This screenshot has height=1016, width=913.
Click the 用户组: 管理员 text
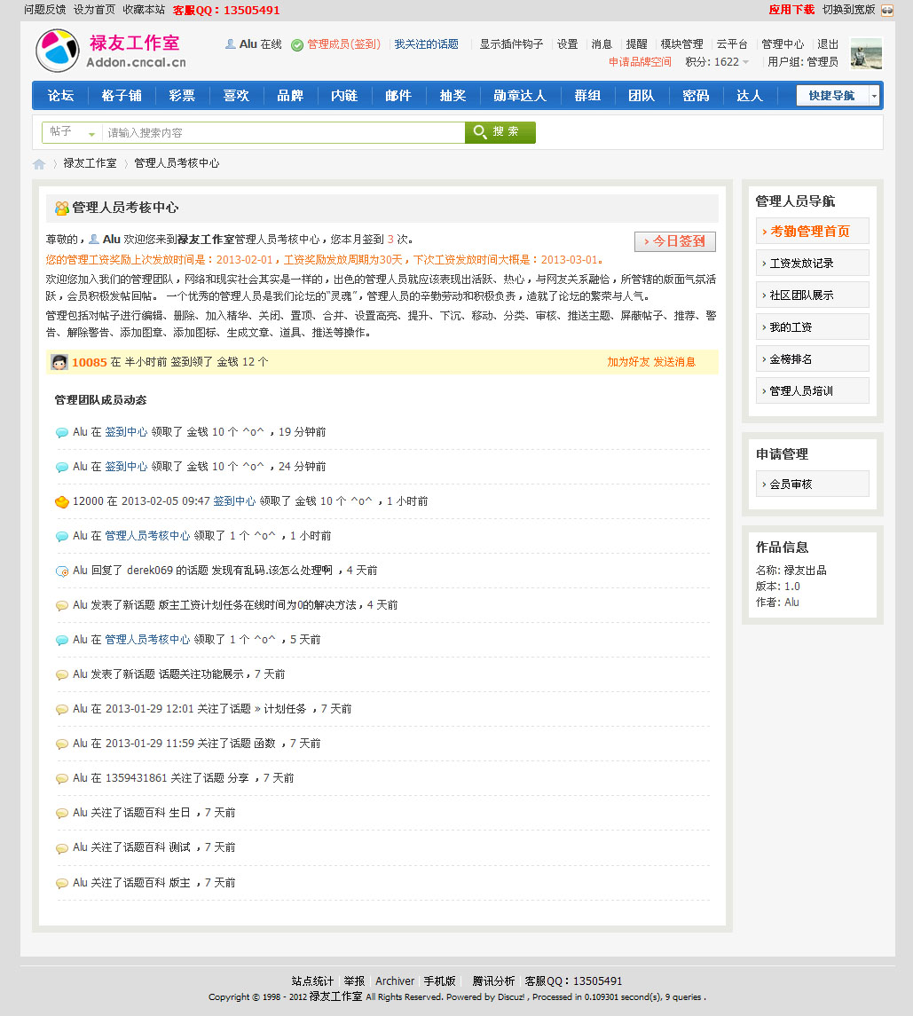pyautogui.click(x=803, y=62)
